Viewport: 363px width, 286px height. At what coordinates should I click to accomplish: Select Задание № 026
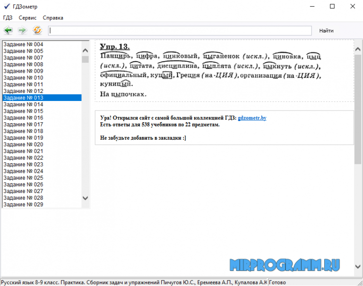coord(42,185)
